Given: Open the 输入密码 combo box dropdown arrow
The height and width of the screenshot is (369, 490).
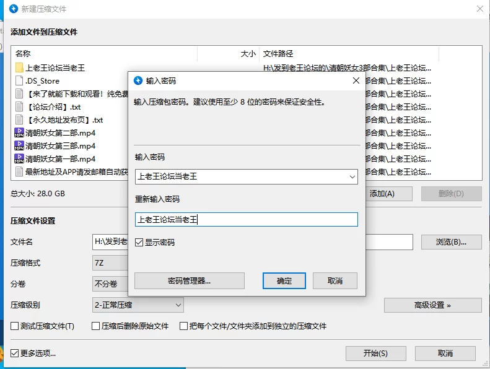Looking at the screenshot, I should point(352,177).
